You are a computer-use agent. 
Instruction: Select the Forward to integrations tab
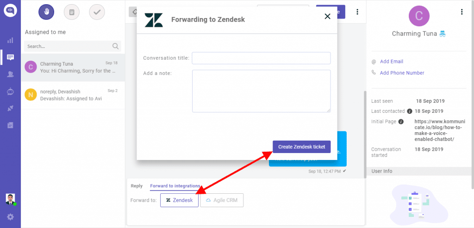point(175,186)
